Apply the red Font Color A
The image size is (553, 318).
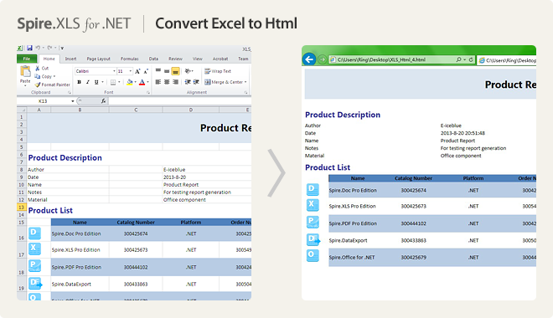coord(142,82)
